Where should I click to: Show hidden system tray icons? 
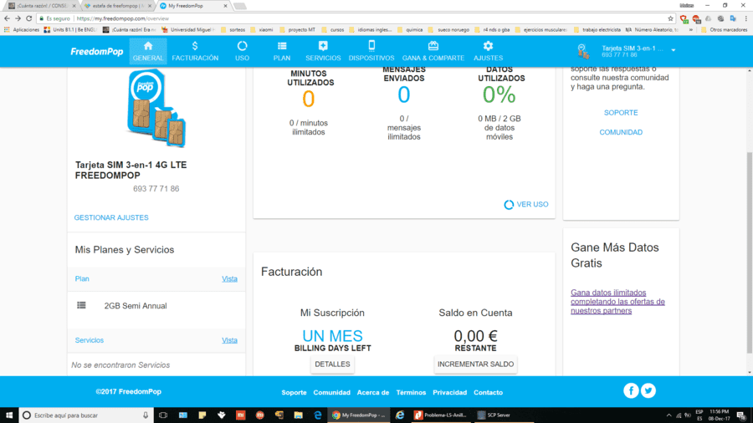[668, 415]
